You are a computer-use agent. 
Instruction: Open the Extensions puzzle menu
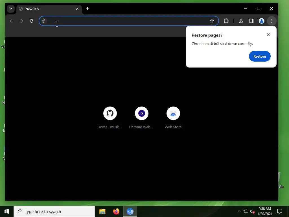226,21
